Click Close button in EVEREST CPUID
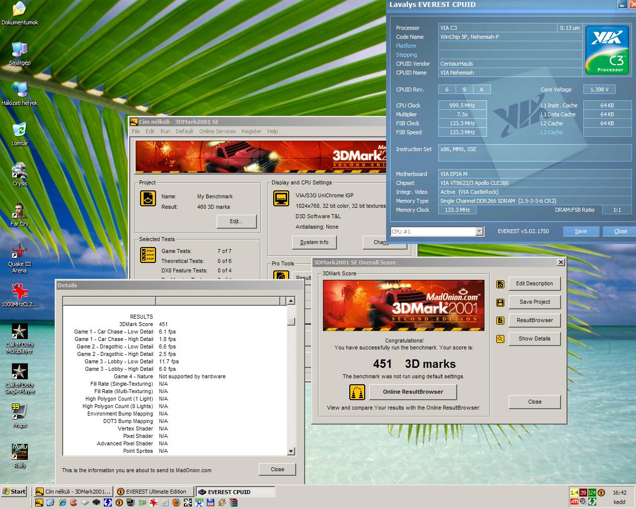636x509 pixels. tap(620, 231)
